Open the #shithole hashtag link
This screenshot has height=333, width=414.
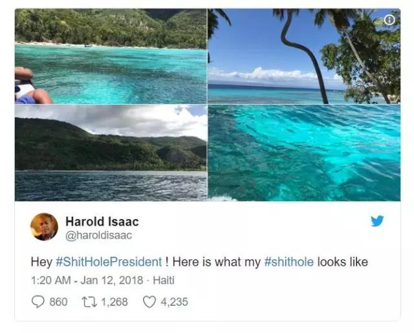[x=289, y=262]
